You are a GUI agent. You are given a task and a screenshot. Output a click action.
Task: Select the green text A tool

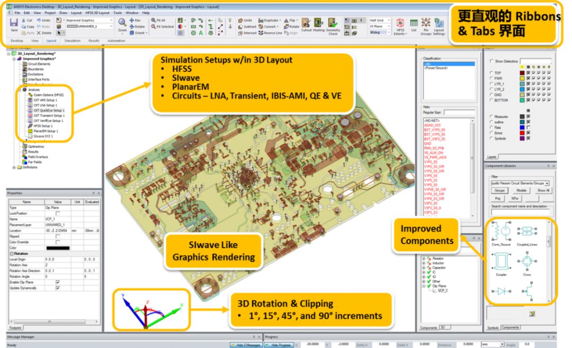coord(201,33)
